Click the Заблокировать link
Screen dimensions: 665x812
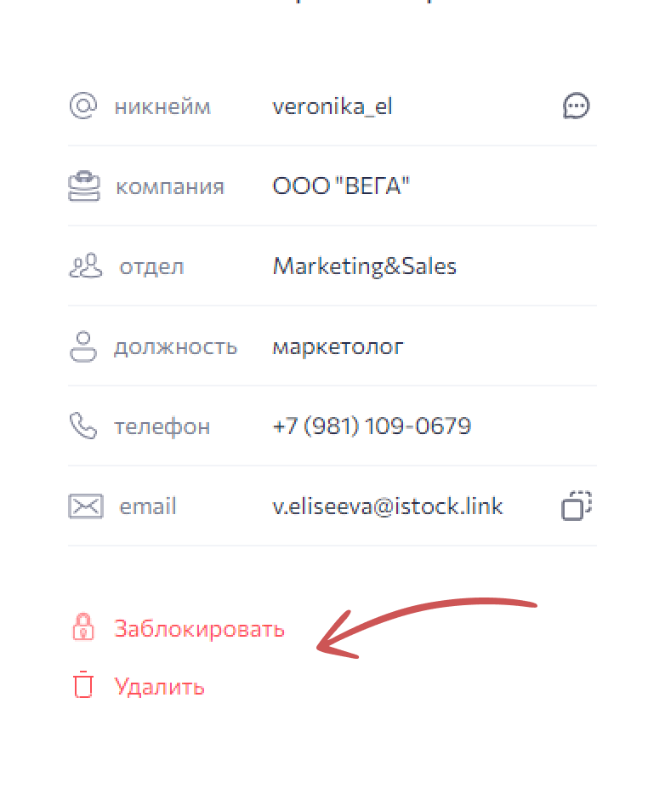click(199, 629)
